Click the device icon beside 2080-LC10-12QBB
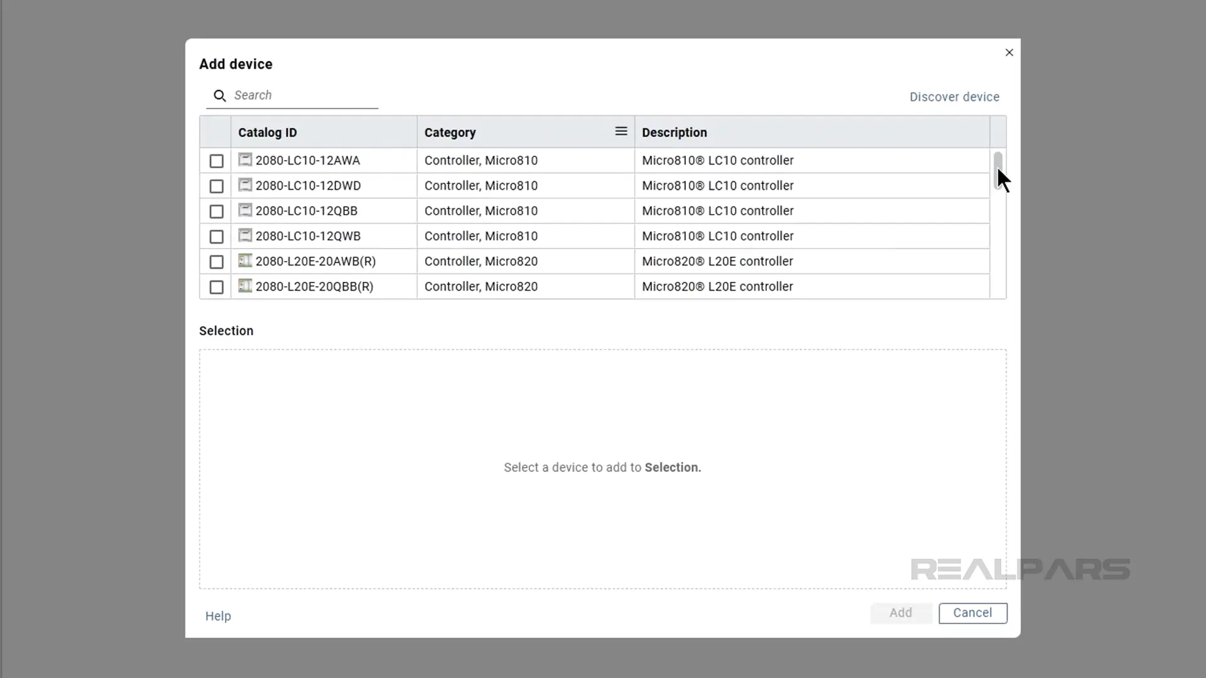 point(245,210)
